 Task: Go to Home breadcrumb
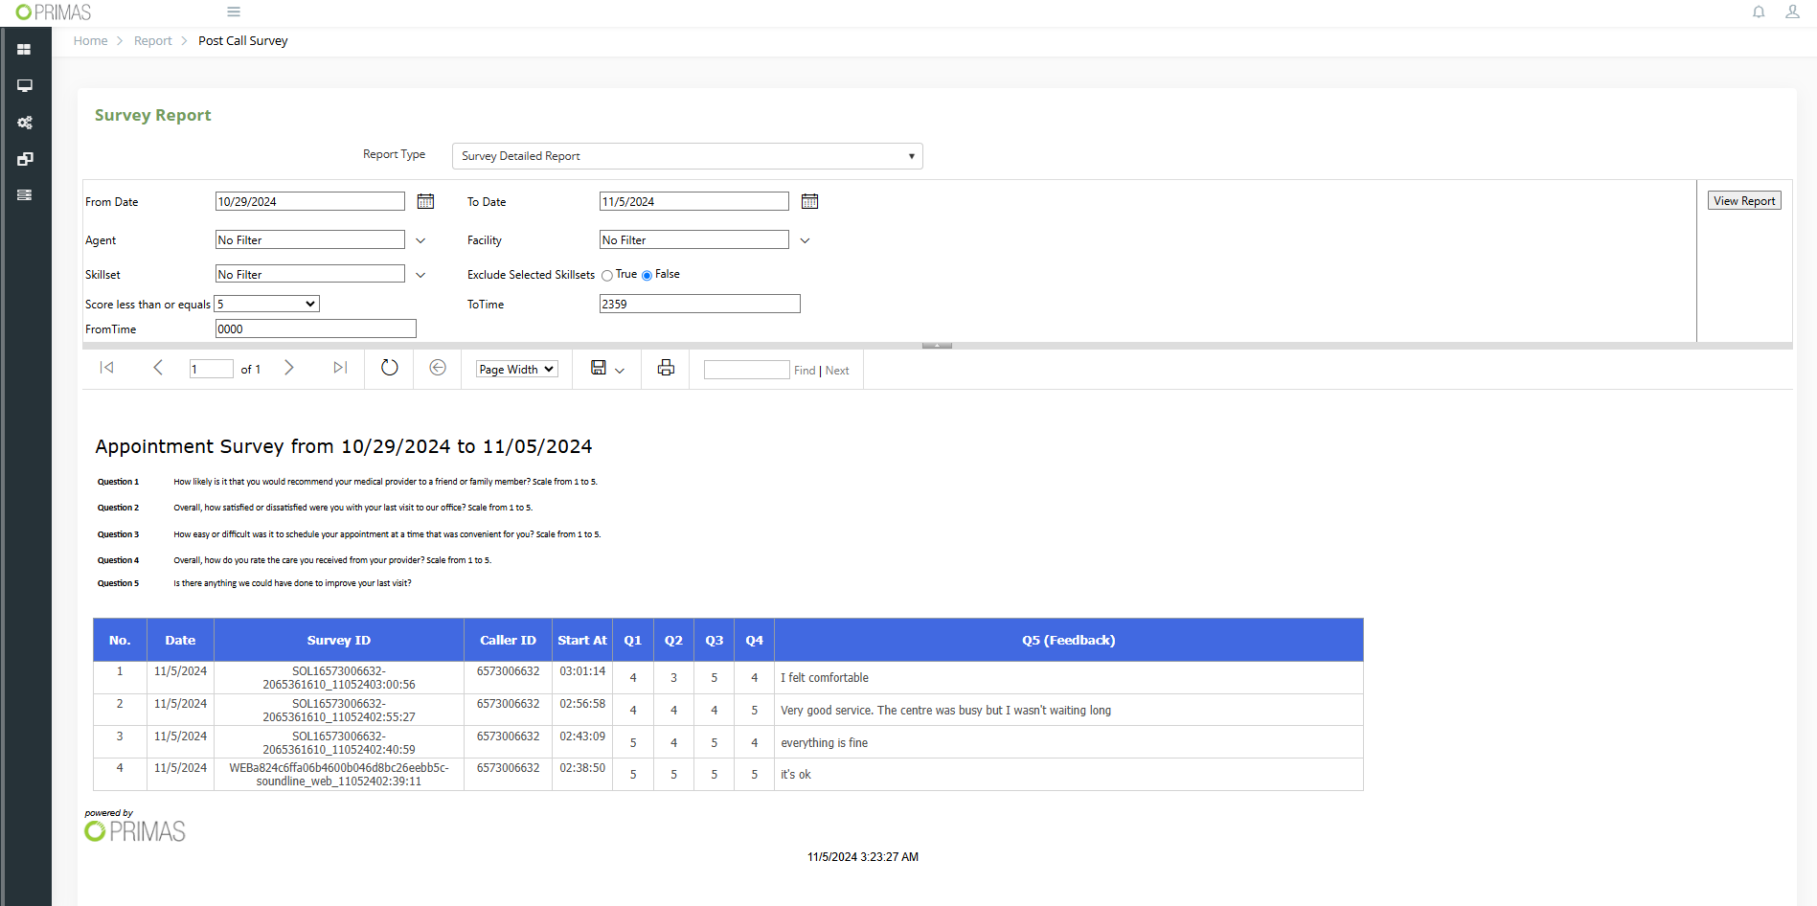(90, 41)
